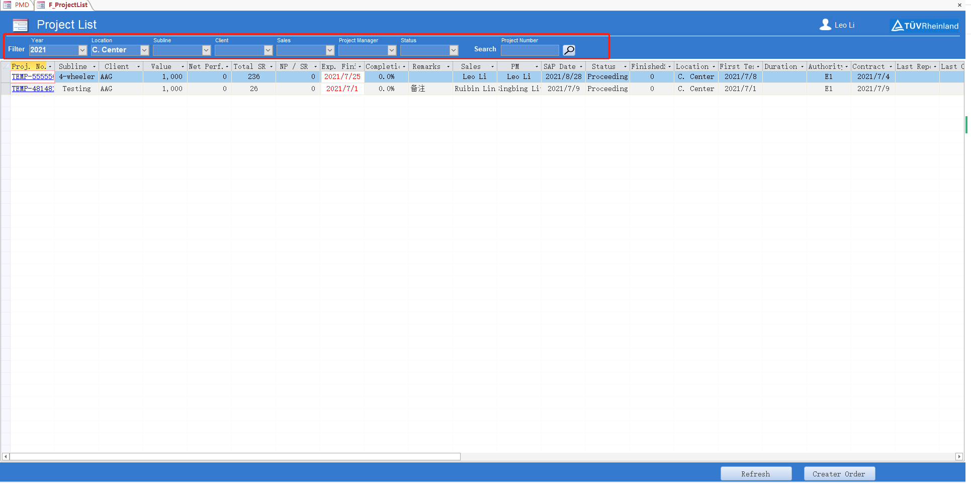Image resolution: width=971 pixels, height=483 pixels.
Task: Open project link TEMP-481487
Action: point(33,89)
